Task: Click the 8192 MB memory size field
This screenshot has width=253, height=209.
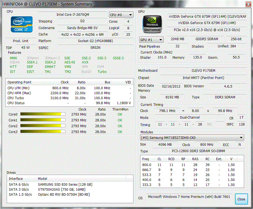Action: click(172, 97)
